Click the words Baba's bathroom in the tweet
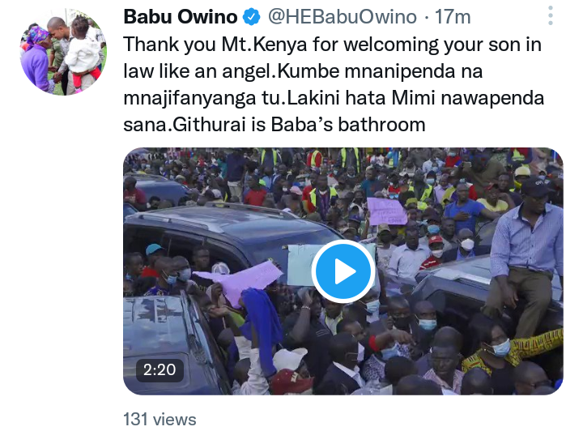583x448 pixels. click(x=348, y=125)
